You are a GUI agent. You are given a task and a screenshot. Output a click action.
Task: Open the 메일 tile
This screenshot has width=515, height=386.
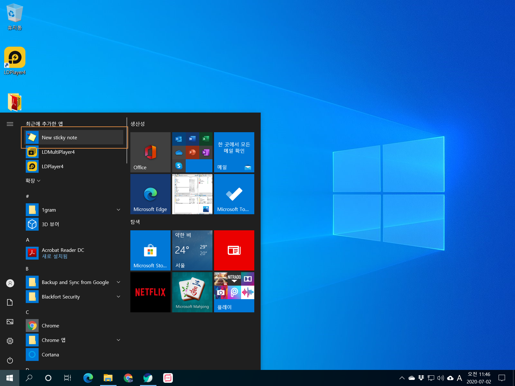pyautogui.click(x=234, y=152)
